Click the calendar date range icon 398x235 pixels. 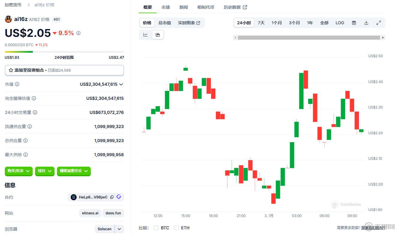[x=354, y=23]
